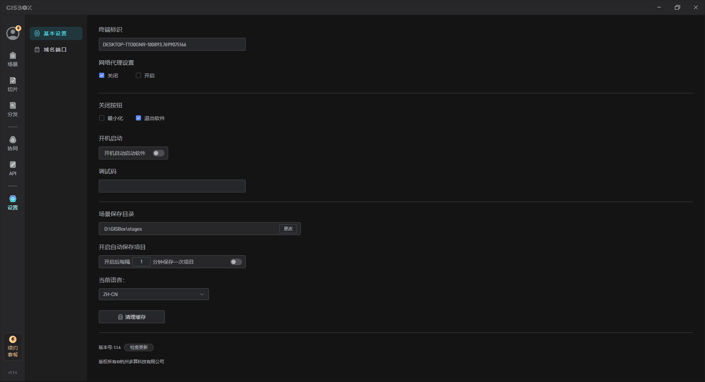Toggle the auto-save project switch

(236, 262)
